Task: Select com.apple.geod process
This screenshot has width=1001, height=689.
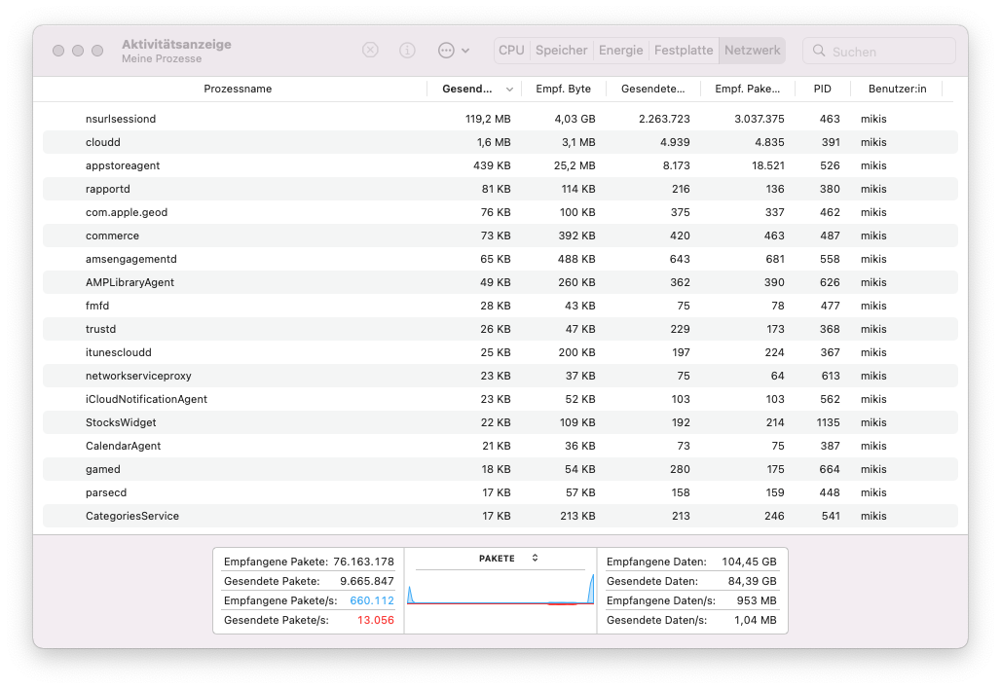Action: click(500, 212)
